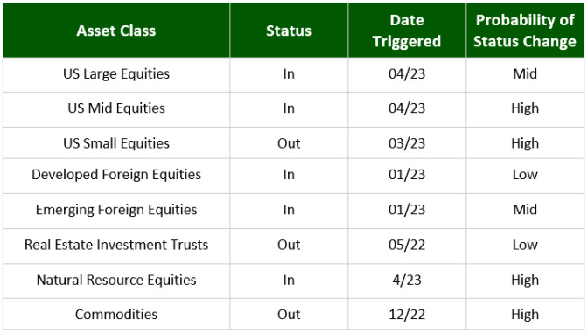The image size is (588, 333).
Task: Select the Developed Foreign Equities cell
Action: coord(116,175)
